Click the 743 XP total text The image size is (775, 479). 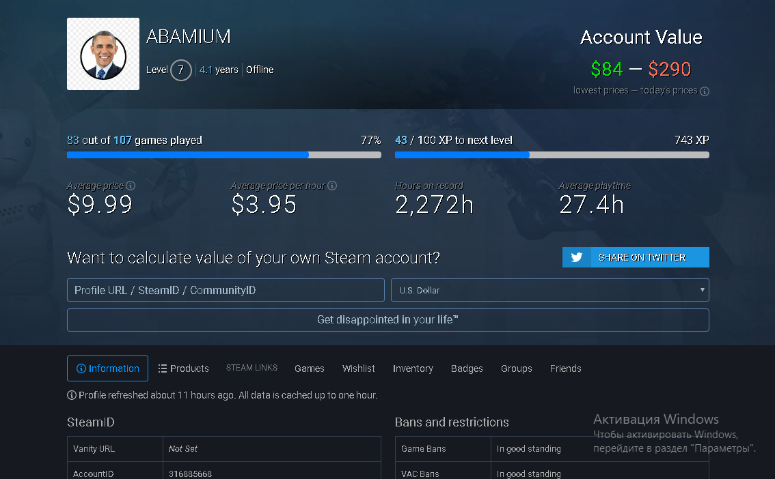[x=692, y=140]
